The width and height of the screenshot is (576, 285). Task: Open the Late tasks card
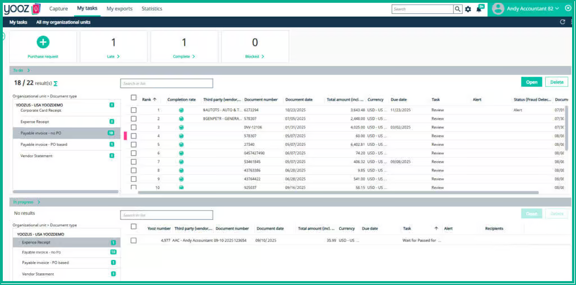pos(114,46)
